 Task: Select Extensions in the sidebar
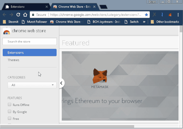click(29, 53)
